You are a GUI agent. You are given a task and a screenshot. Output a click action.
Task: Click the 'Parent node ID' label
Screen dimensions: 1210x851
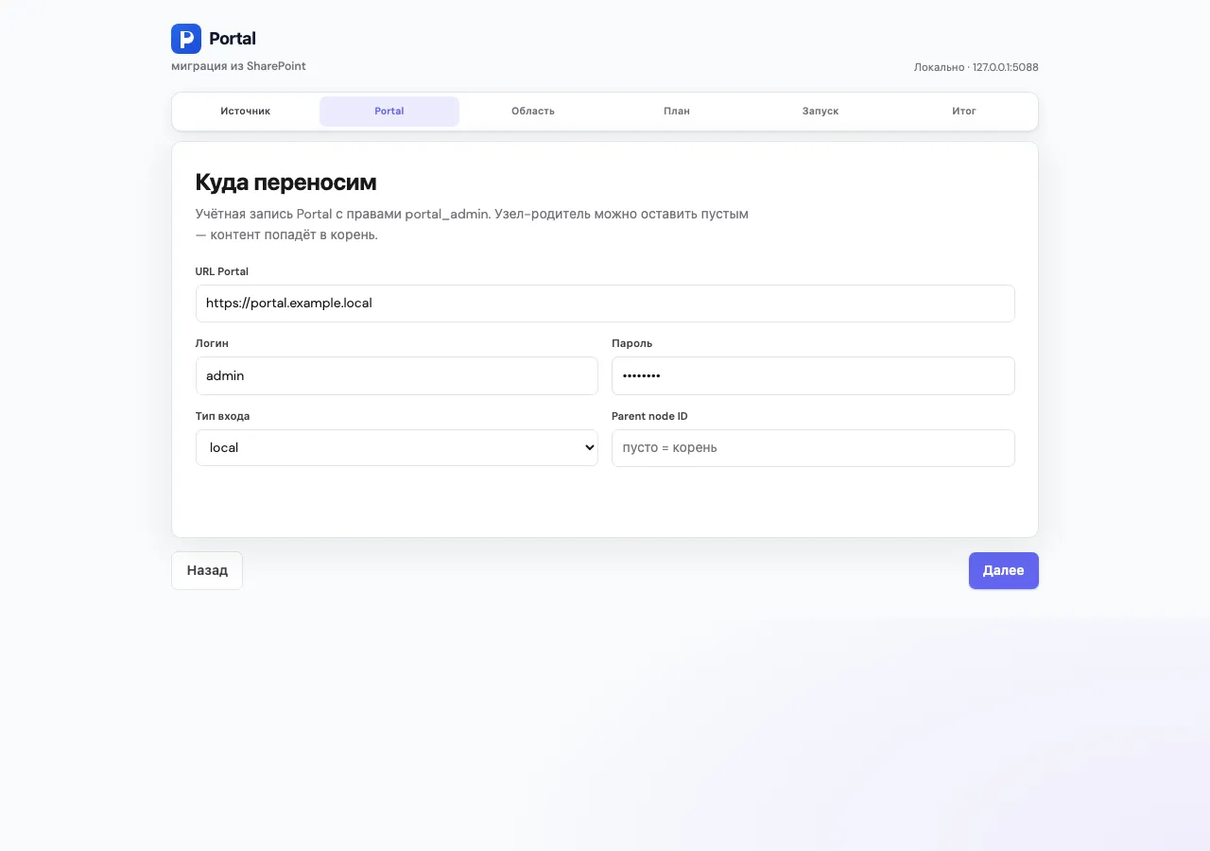pos(649,416)
